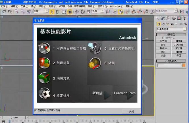Image resolution: width=189 pixels, height=123 pixels.
Task: Switch to the Hierarchy command panel tab
Action: pyautogui.click(x=168, y=18)
